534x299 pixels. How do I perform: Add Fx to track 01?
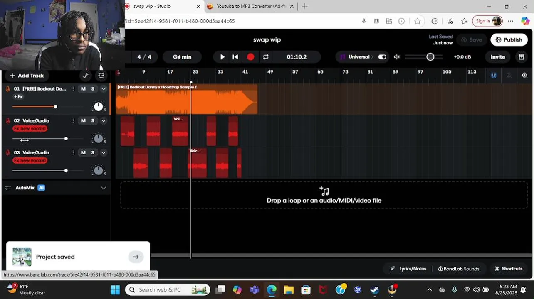point(18,97)
